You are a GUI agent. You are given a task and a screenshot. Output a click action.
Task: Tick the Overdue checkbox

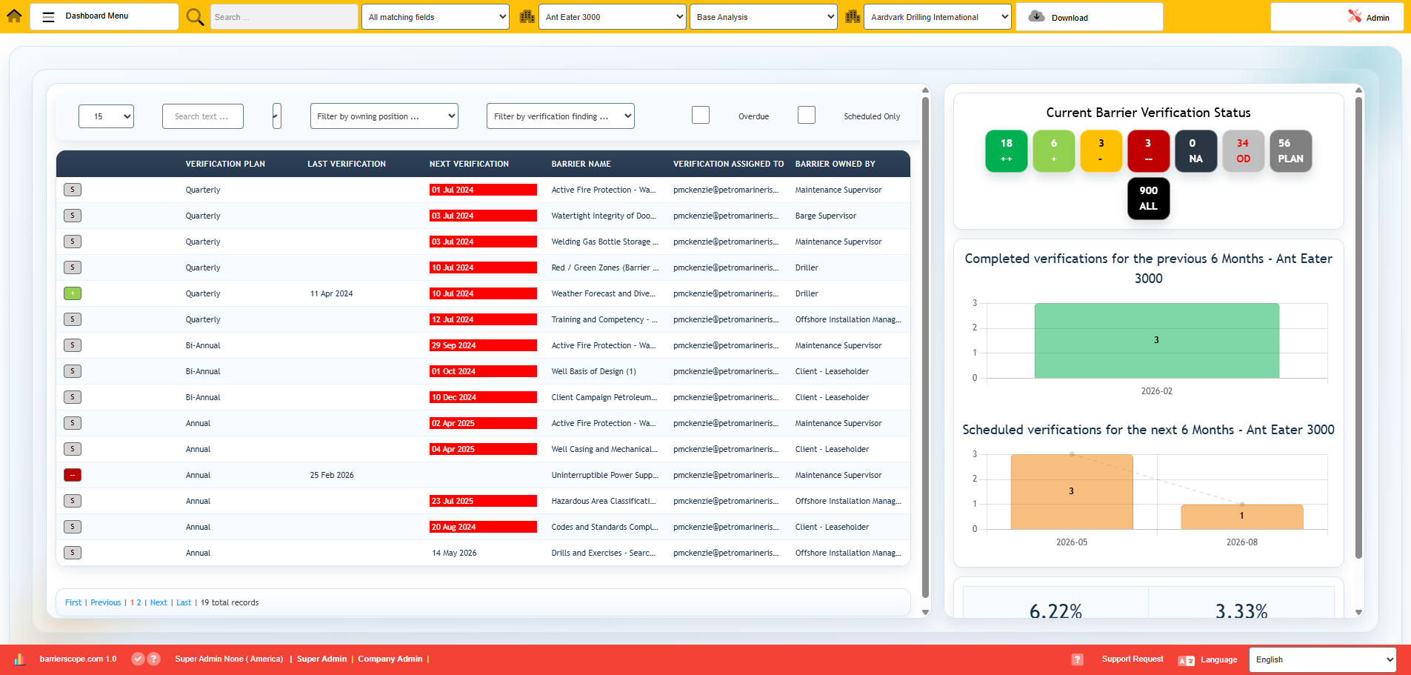[x=701, y=115]
